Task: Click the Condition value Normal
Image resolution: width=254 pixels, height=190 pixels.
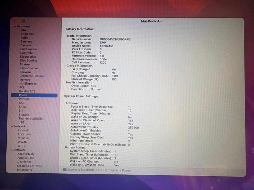Action: pyautogui.click(x=96, y=89)
